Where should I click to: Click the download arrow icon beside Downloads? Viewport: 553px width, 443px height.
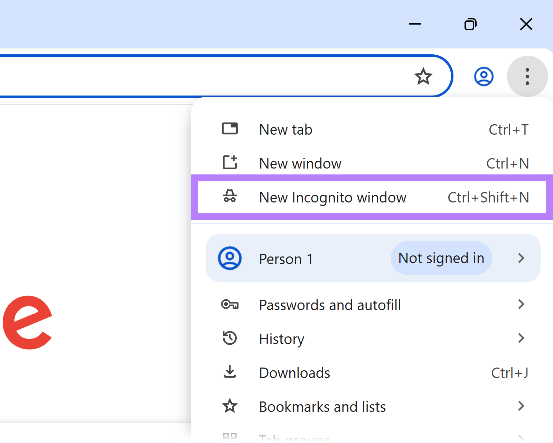229,372
